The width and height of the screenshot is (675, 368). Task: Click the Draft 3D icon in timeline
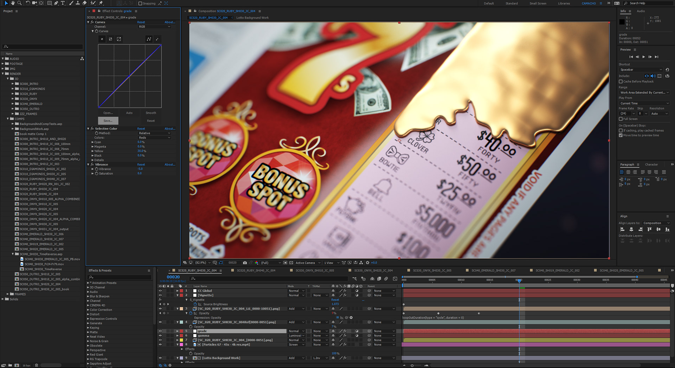[363, 279]
